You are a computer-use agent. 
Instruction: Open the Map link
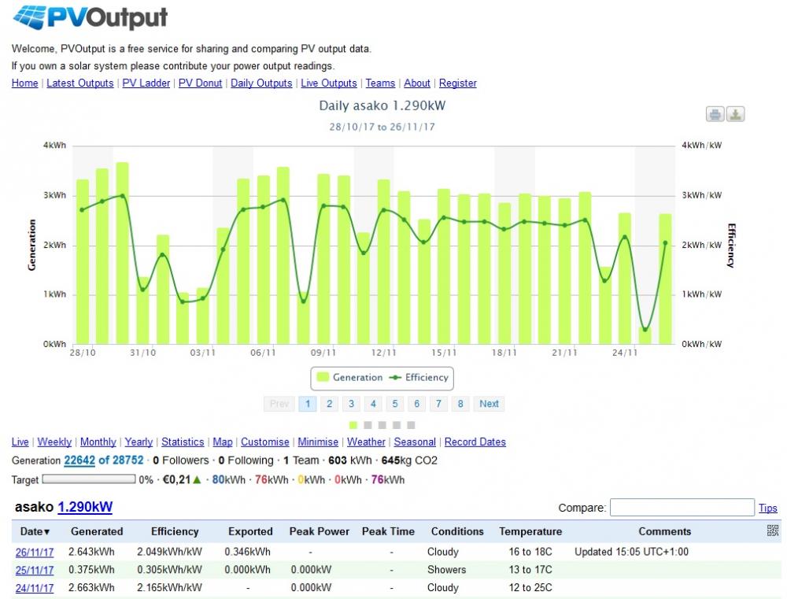point(223,442)
